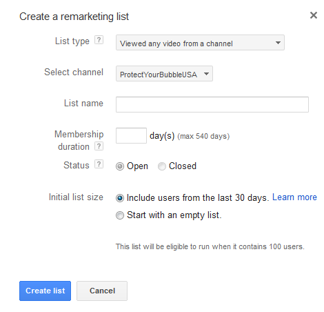Click the 'Select channel' field label

tap(74, 72)
